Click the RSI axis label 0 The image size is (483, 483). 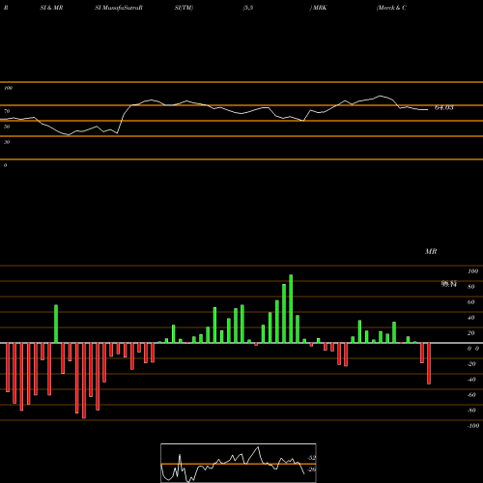click(5, 165)
